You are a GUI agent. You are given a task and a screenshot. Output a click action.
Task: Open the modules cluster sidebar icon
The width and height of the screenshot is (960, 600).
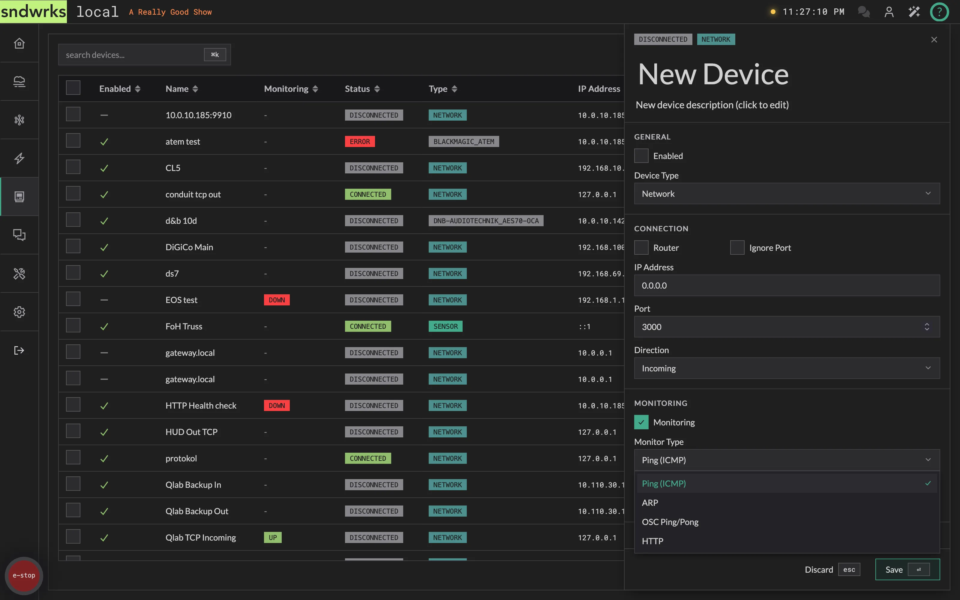click(x=19, y=120)
